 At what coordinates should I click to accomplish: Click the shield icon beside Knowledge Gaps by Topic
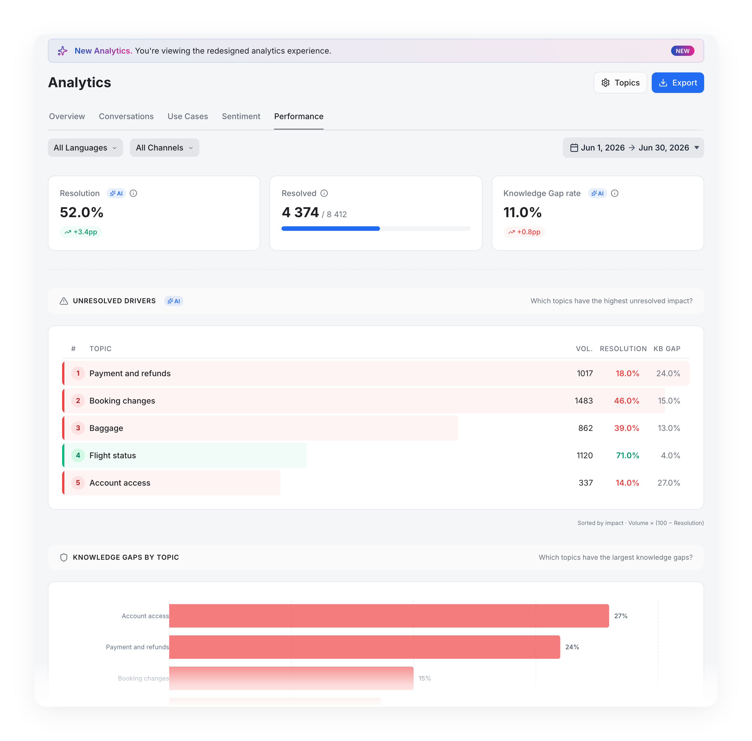tap(64, 557)
